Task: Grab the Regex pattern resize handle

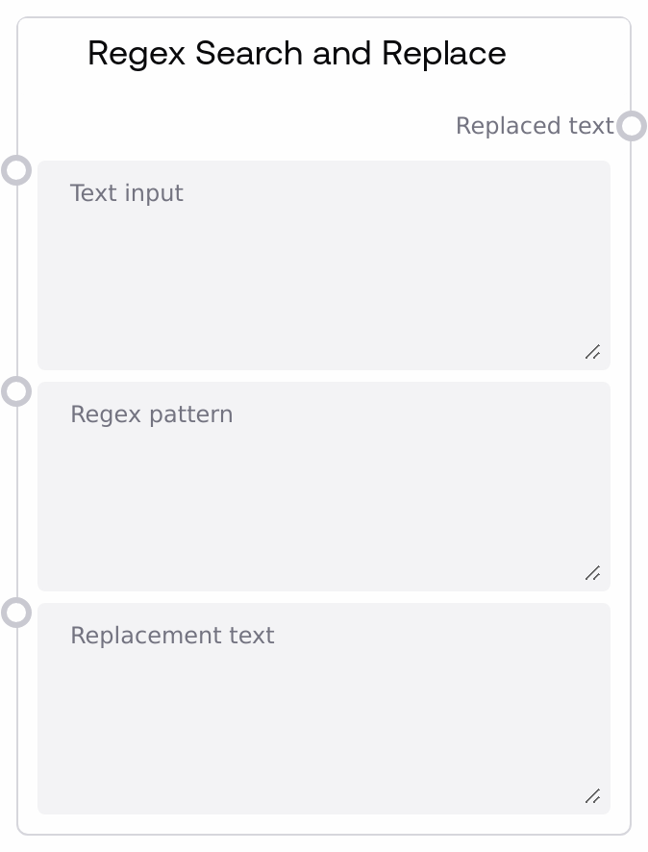Action: [x=593, y=574]
